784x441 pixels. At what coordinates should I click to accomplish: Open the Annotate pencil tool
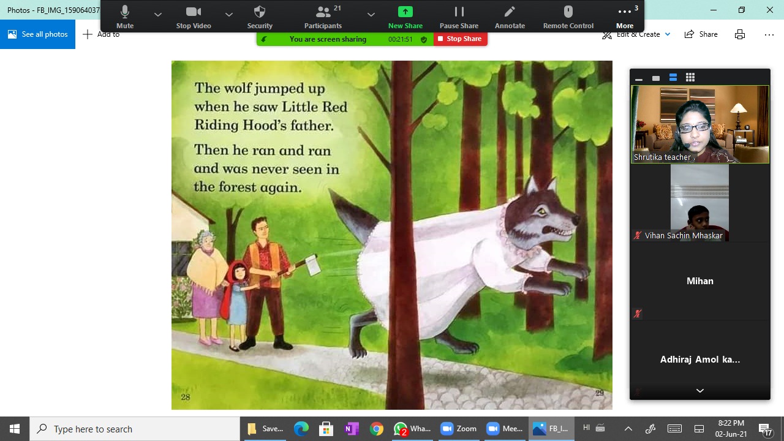coord(510,17)
